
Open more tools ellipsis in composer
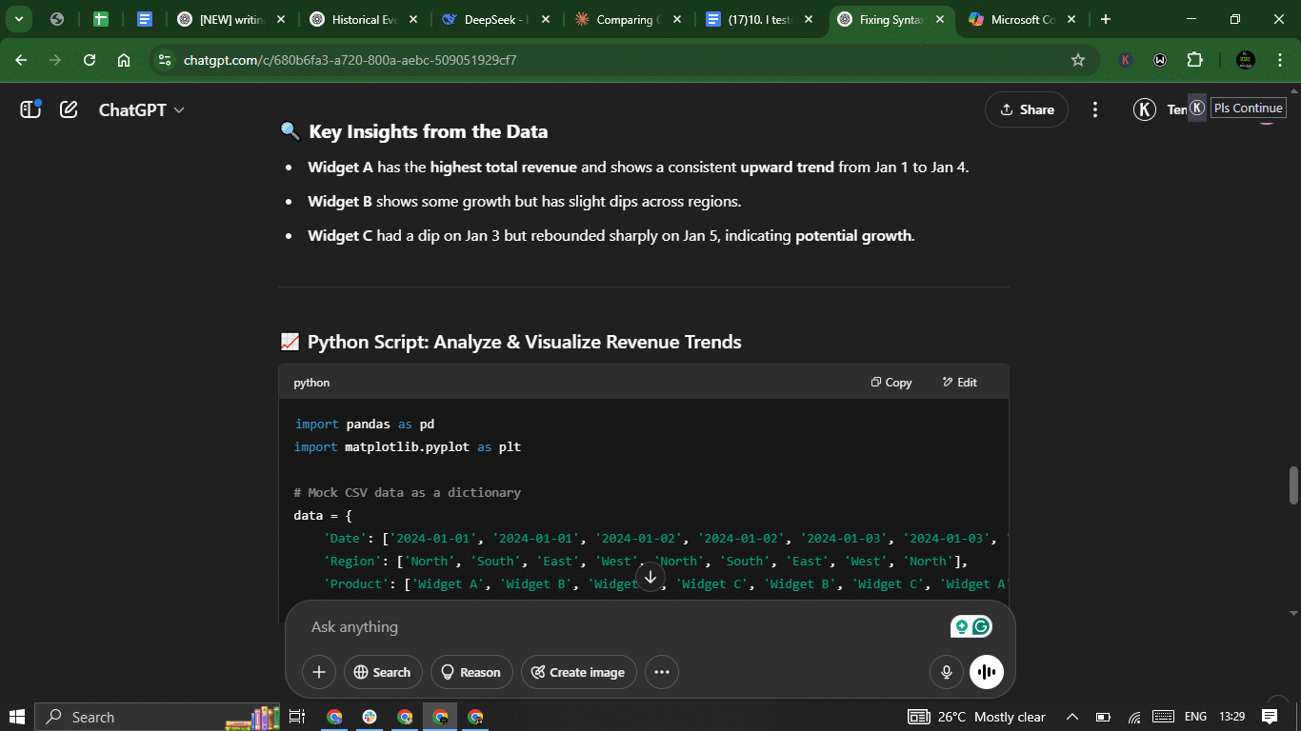(x=662, y=672)
